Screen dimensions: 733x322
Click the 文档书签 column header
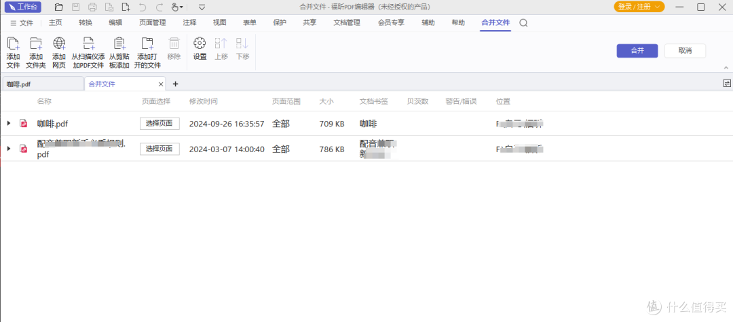[373, 101]
